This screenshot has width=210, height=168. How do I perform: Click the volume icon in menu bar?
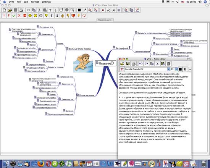(x=200, y=2)
